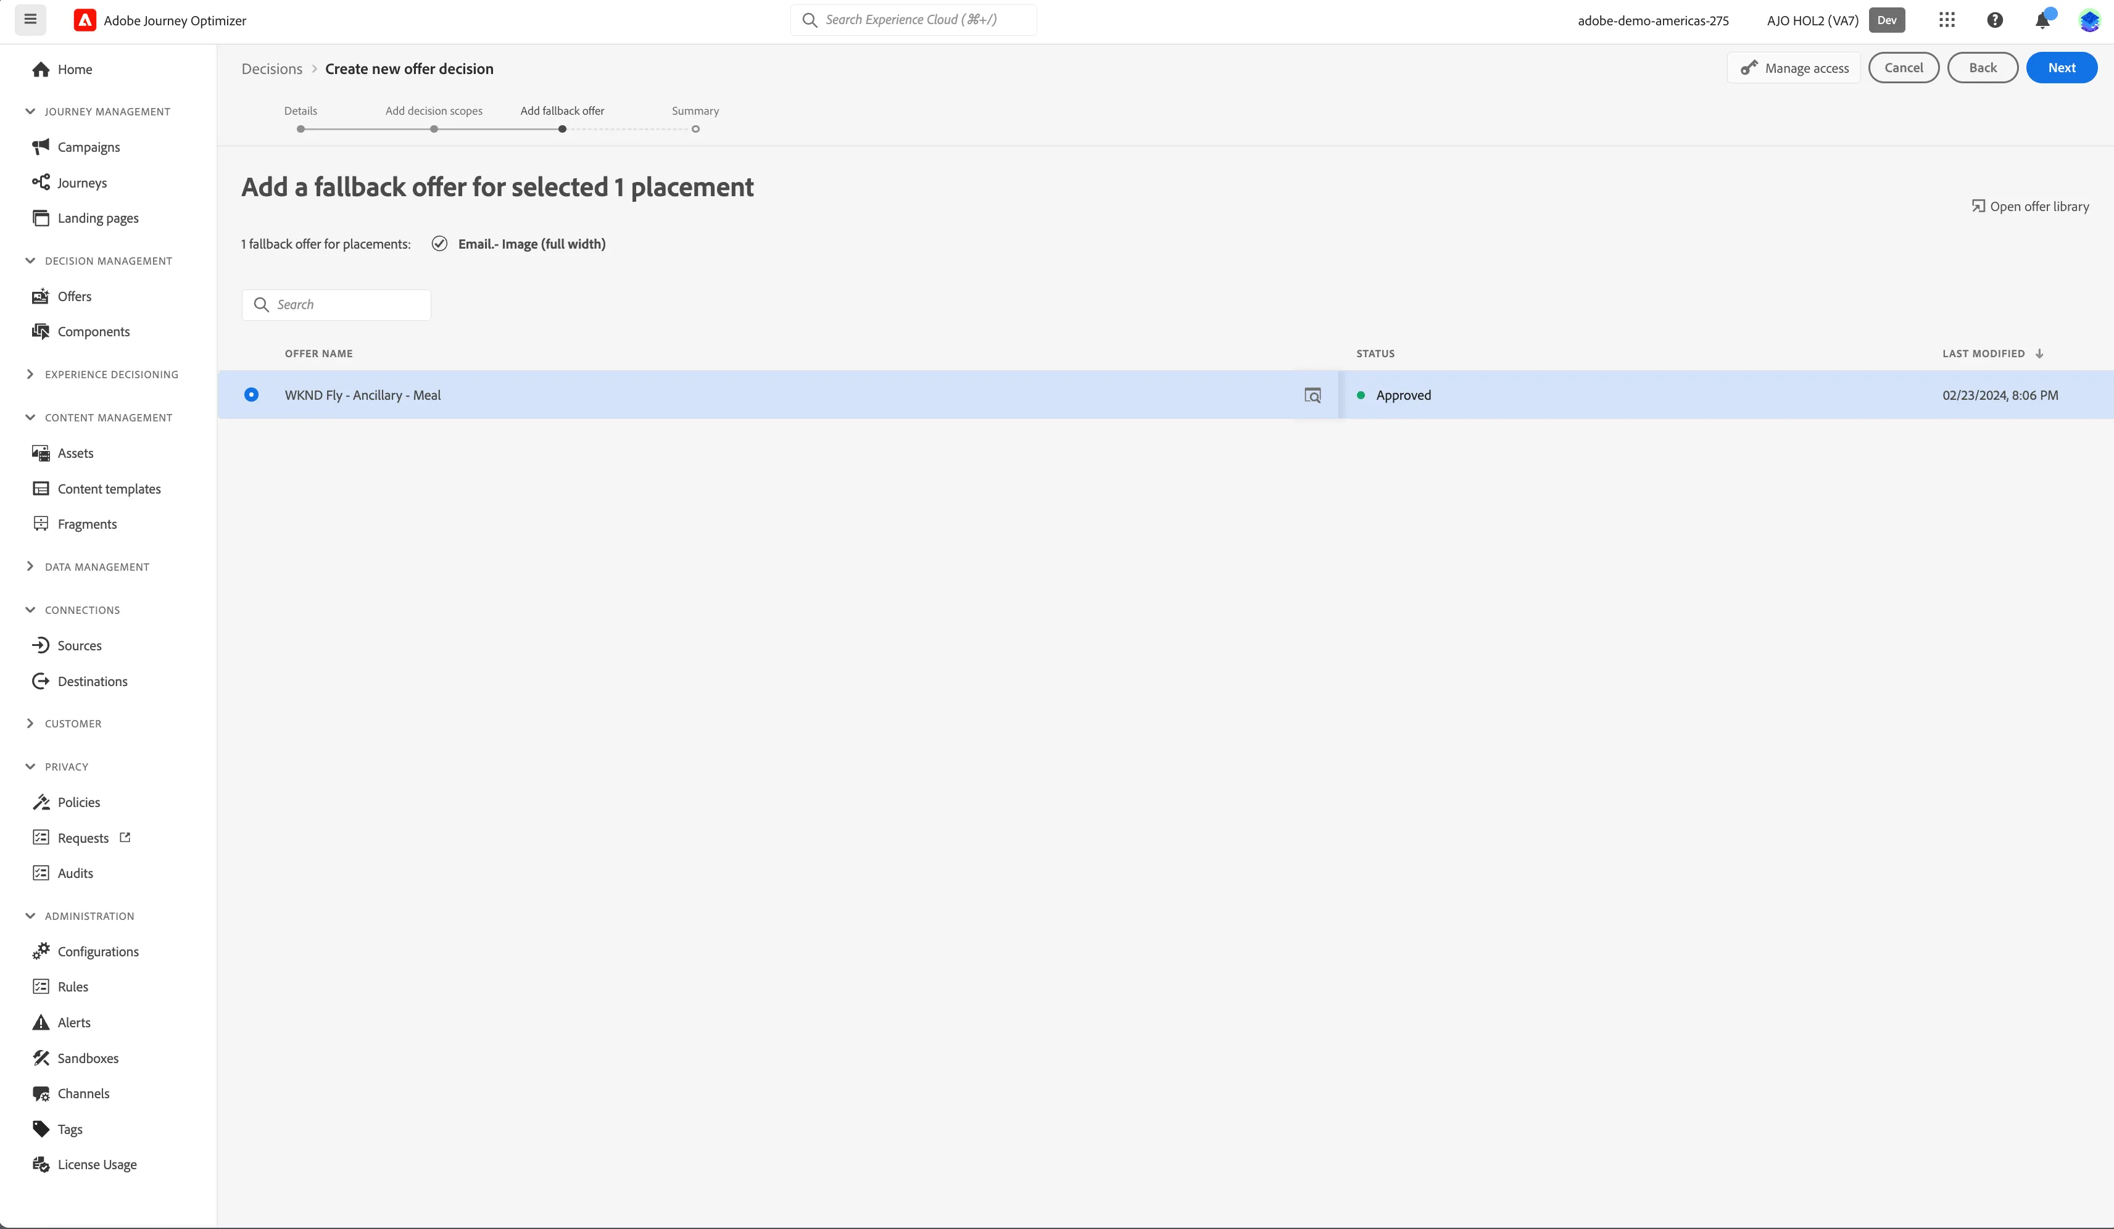This screenshot has height=1229, width=2114.
Task: Click the Campaigns megaphone icon
Action: [40, 147]
